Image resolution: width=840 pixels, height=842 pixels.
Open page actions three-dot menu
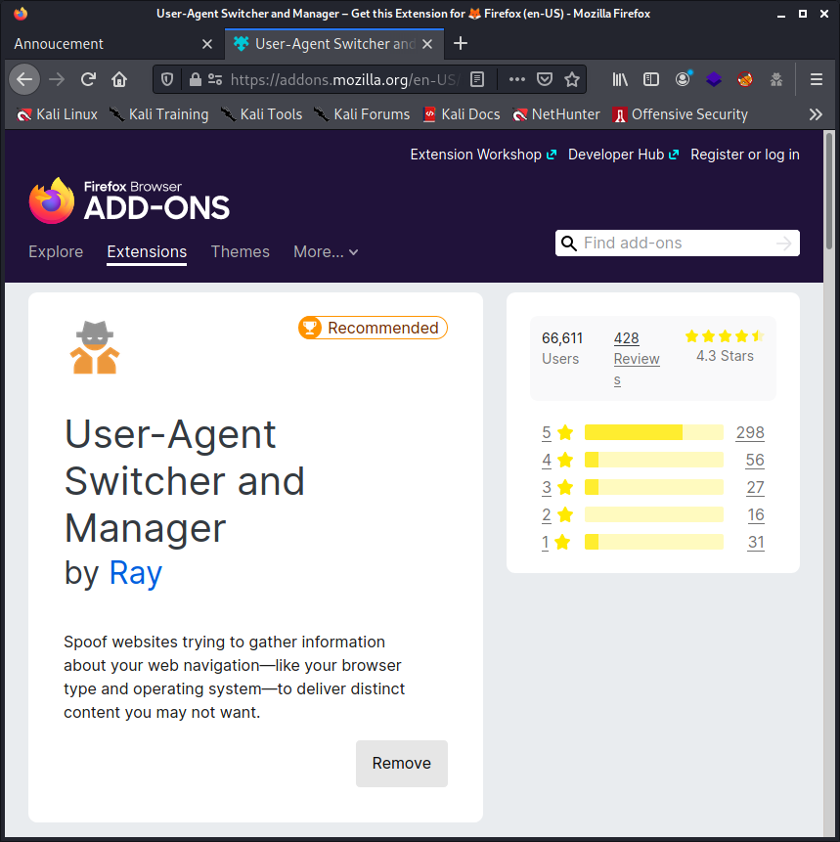pos(516,80)
